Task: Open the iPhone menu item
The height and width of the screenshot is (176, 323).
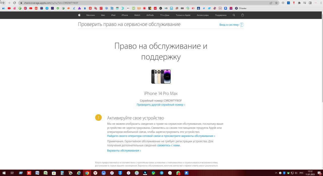Action: [125, 15]
